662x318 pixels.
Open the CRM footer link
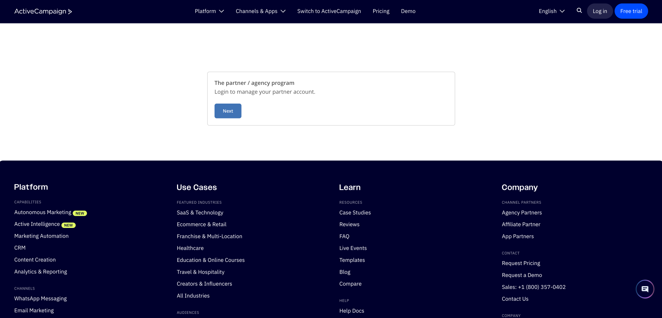(x=20, y=248)
